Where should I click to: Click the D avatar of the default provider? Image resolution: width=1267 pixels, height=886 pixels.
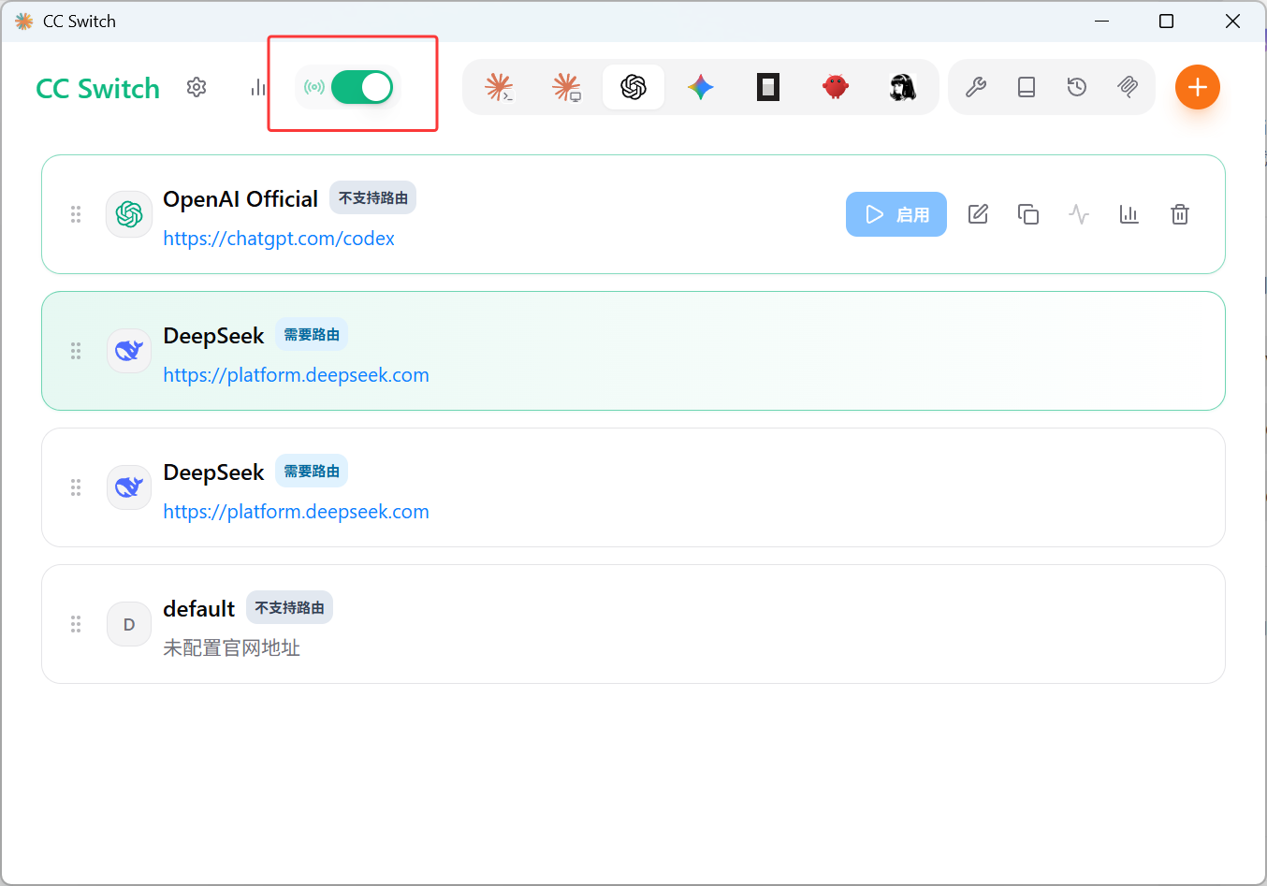129,624
